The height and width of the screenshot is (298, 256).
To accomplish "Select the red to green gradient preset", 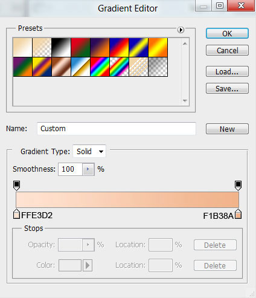I will pos(80,48).
